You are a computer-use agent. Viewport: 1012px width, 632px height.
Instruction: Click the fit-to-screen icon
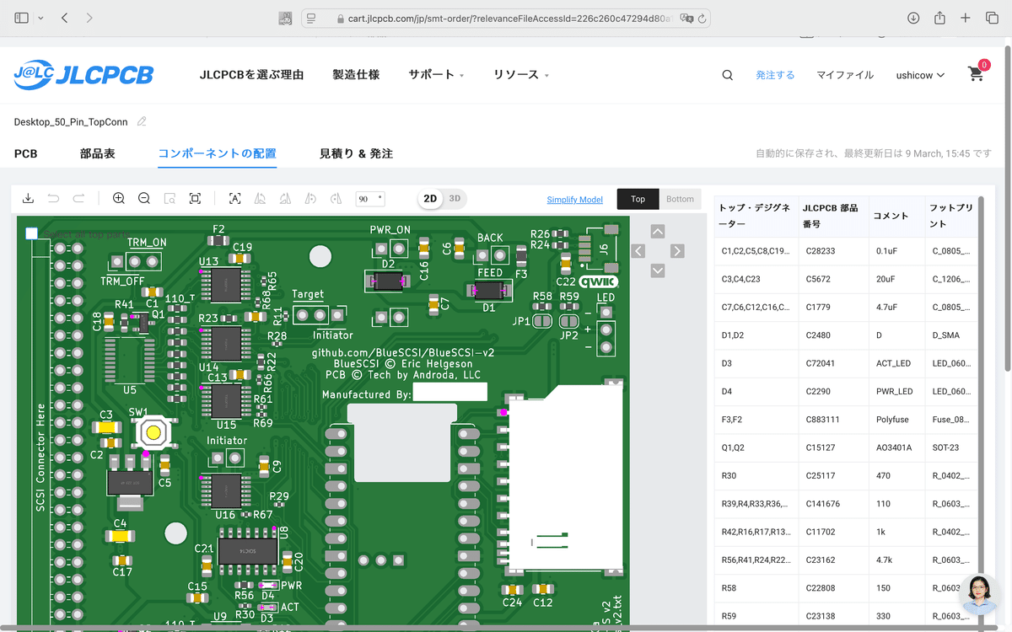(x=195, y=199)
